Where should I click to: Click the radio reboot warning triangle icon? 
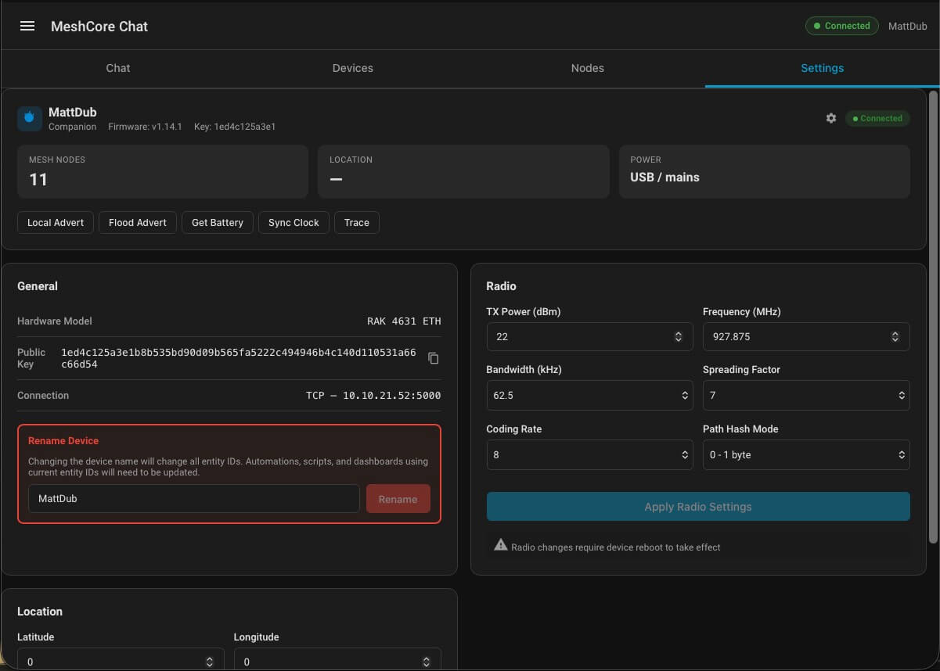501,545
